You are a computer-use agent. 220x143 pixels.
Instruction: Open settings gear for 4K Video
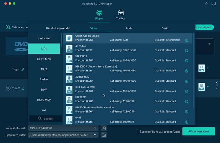[187, 50]
